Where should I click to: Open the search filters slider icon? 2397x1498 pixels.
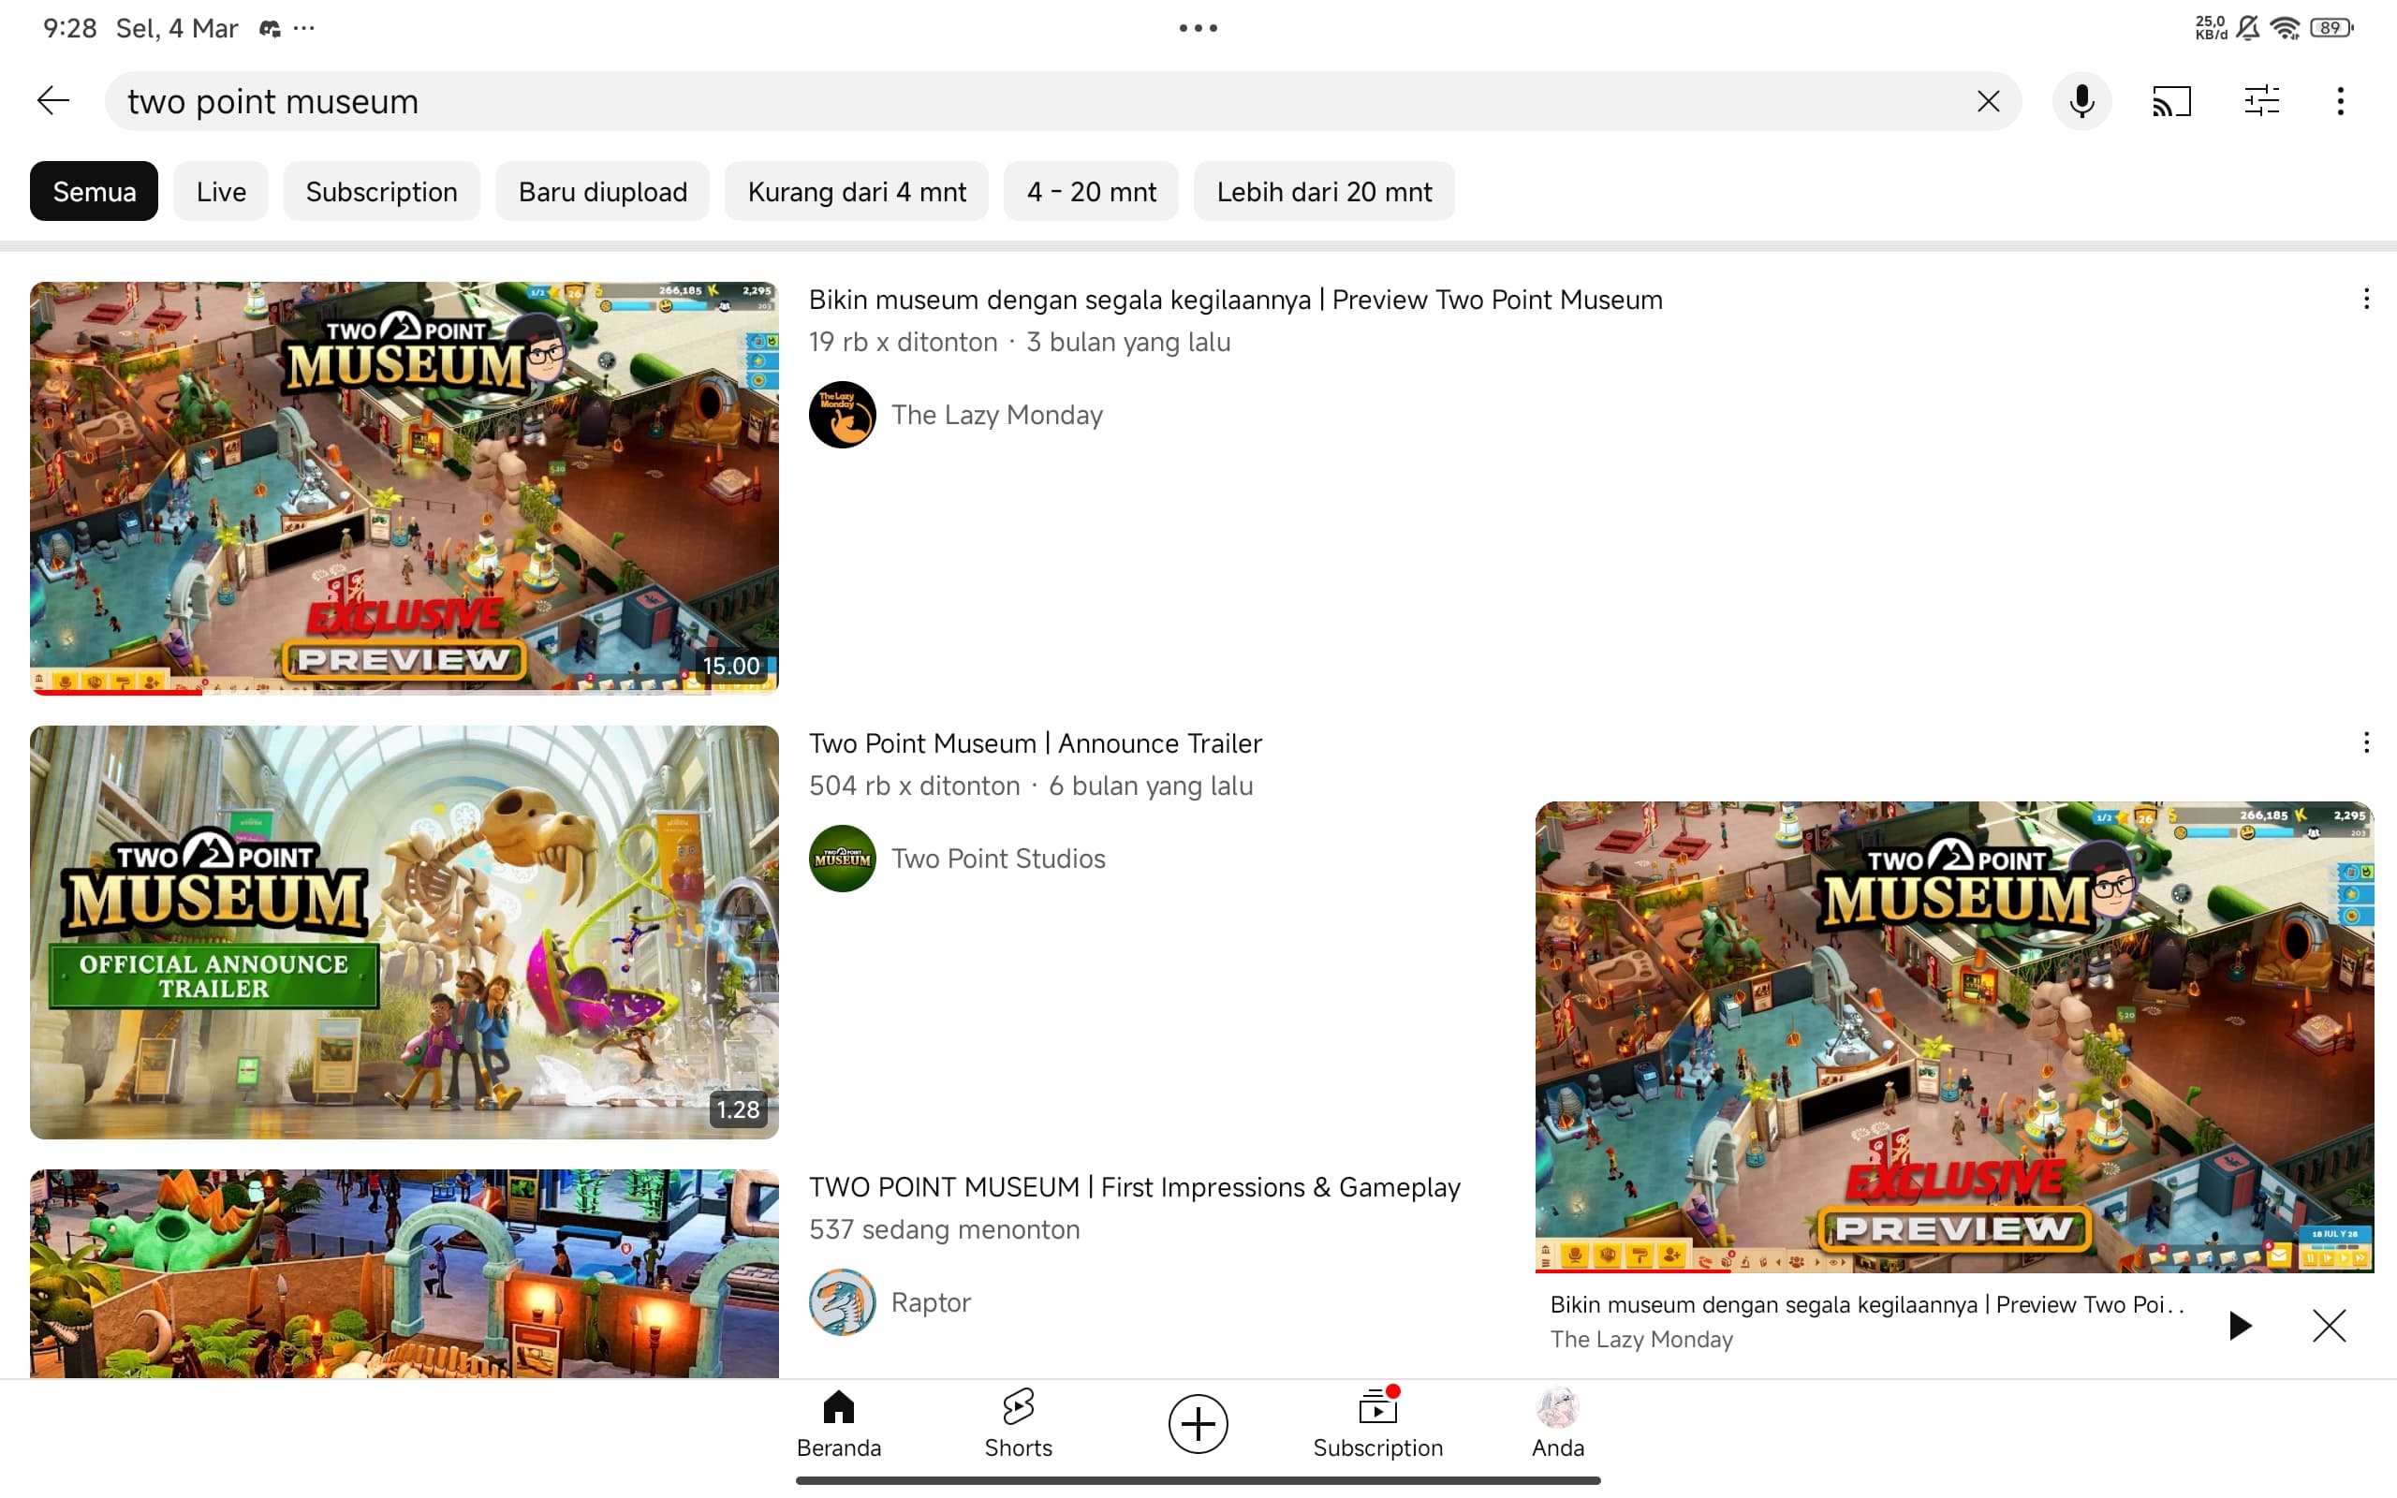2261,101
